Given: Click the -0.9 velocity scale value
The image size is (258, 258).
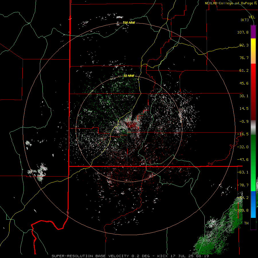Looking at the screenshot, I should coord(244,122).
